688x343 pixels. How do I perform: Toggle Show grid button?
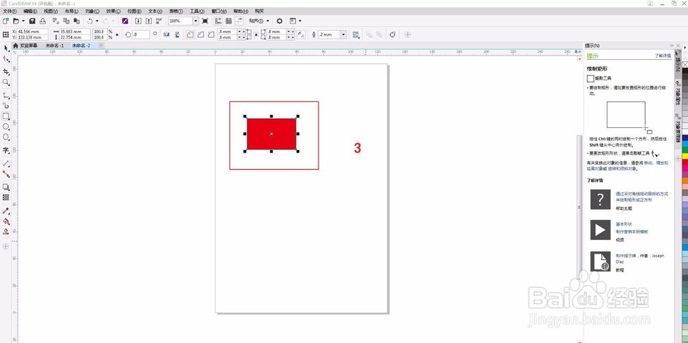click(228, 21)
